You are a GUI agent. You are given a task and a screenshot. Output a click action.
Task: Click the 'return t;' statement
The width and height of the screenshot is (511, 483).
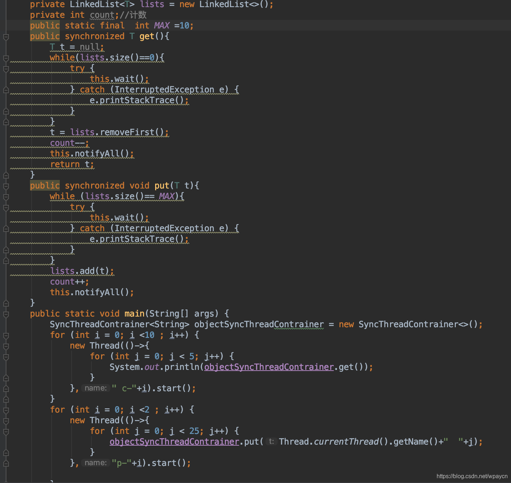(72, 164)
